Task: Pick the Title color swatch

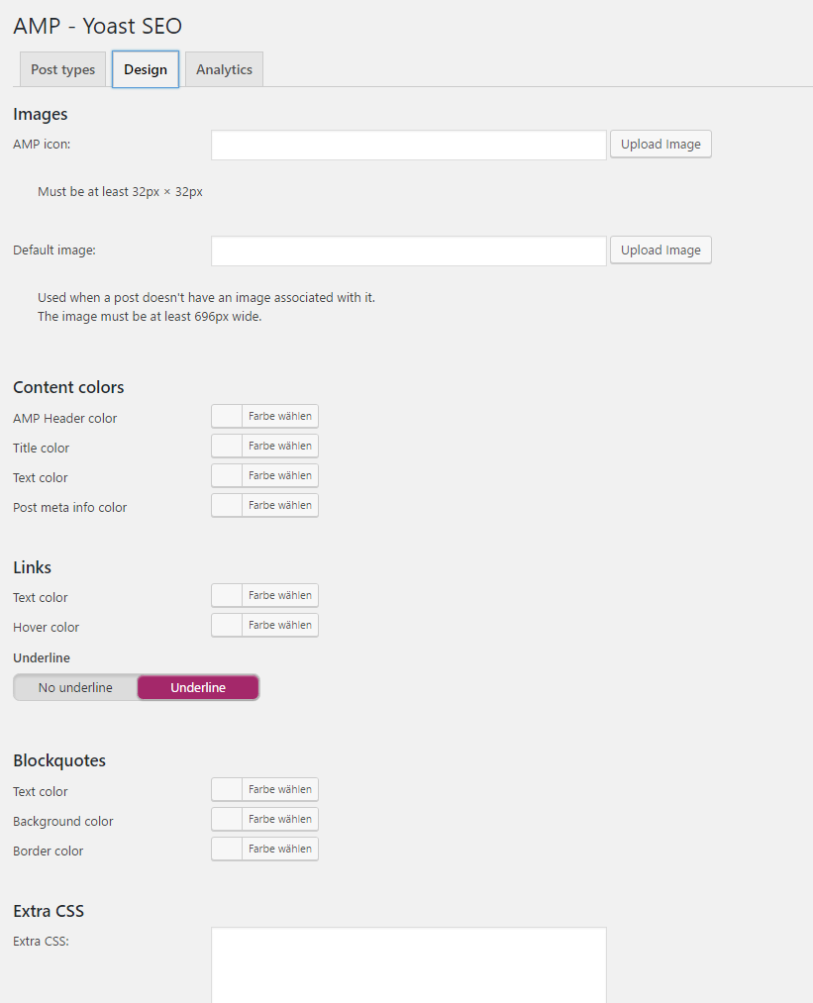Action: 228,447
